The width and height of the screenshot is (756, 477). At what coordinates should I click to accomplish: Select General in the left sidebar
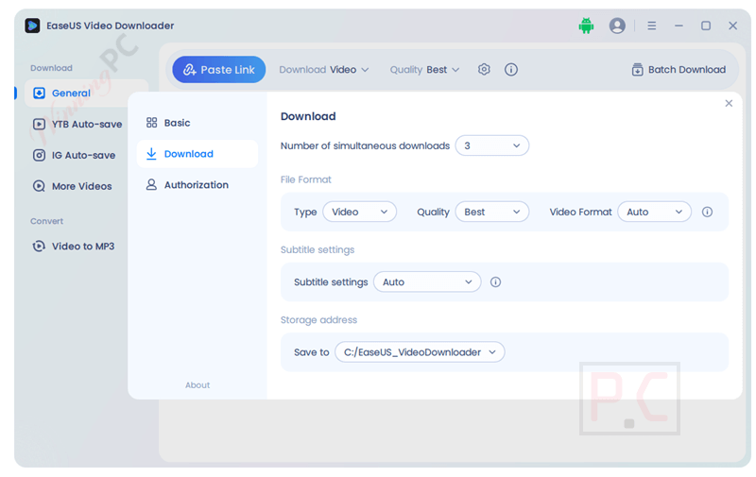(x=86, y=93)
